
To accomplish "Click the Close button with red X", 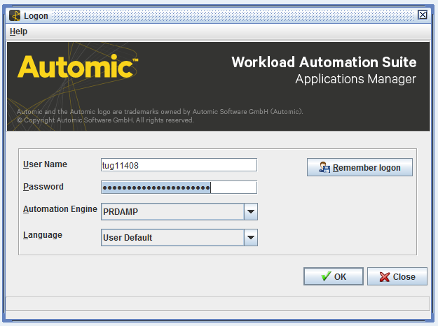I will coord(397,276).
